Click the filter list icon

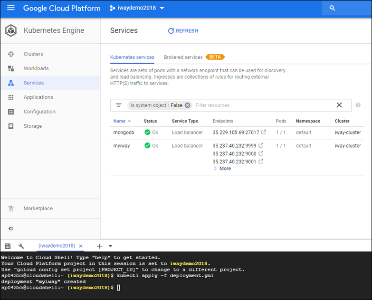coord(118,105)
